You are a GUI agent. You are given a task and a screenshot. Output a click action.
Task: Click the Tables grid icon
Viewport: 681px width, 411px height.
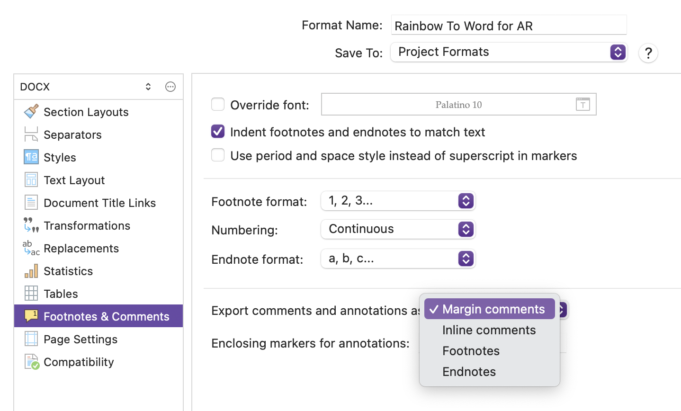(x=31, y=294)
